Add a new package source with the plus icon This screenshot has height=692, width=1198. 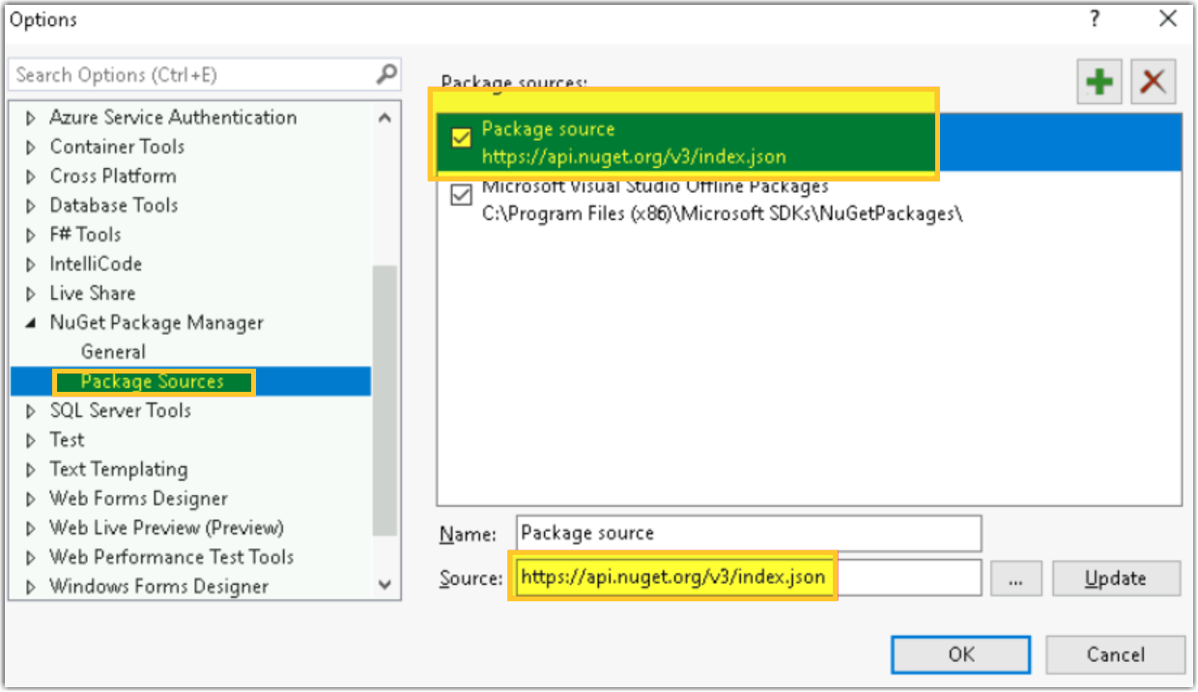coord(1098,81)
